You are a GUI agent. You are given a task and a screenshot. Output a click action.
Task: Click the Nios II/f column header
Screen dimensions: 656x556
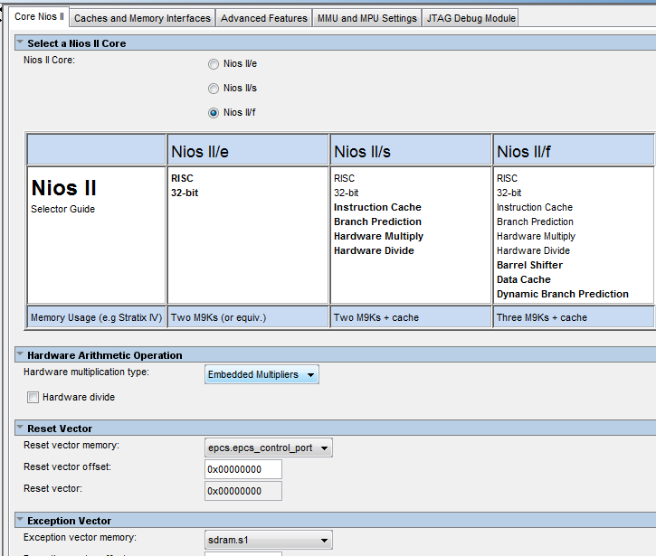tap(574, 151)
